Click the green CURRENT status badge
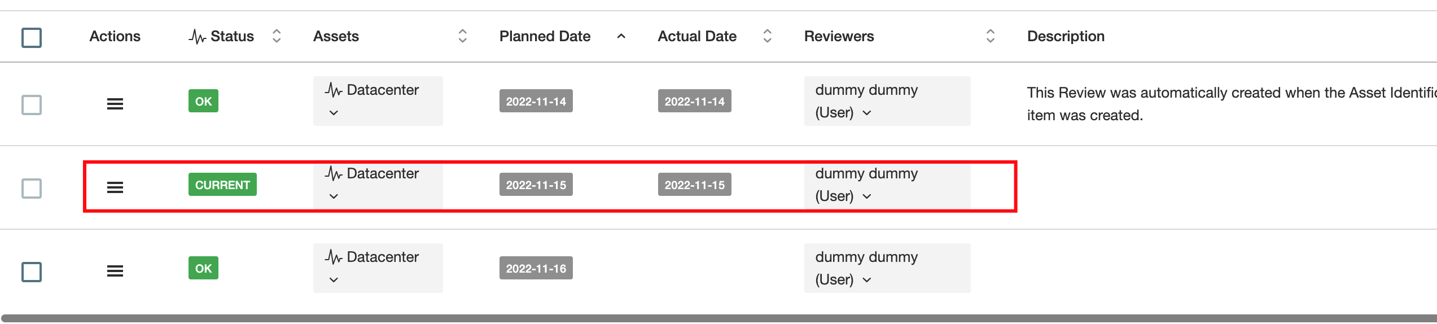The image size is (1437, 324). tap(222, 185)
